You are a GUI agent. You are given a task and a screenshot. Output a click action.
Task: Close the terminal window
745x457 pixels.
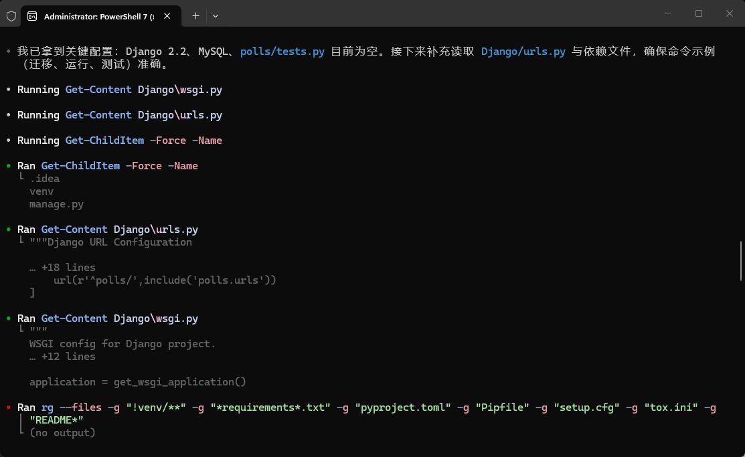[x=730, y=13]
